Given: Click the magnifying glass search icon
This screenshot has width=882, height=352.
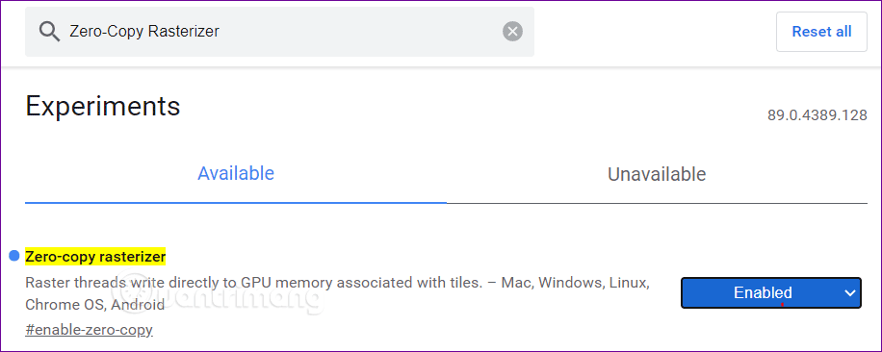Looking at the screenshot, I should pyautogui.click(x=49, y=32).
